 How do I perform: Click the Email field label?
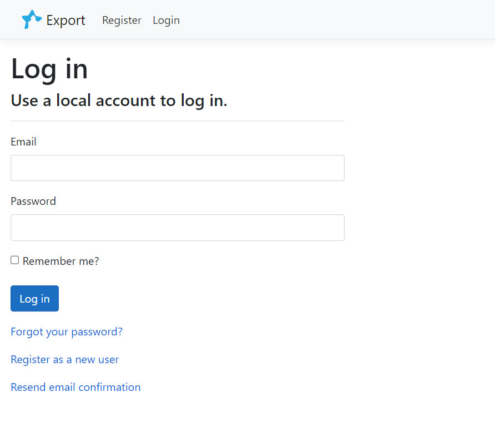point(23,142)
